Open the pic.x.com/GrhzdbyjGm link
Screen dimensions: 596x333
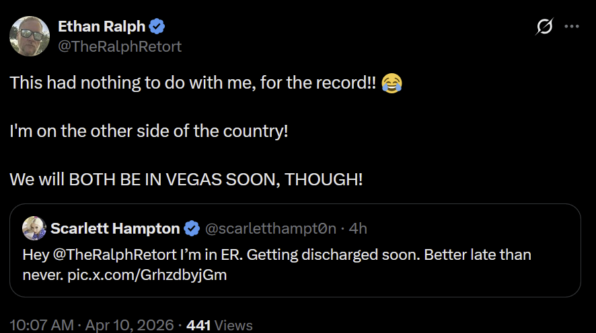coord(147,275)
